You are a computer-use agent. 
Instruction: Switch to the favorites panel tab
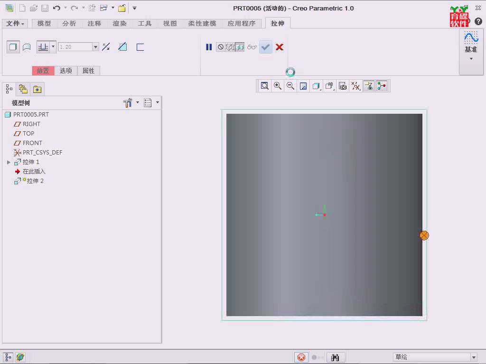[x=37, y=89]
